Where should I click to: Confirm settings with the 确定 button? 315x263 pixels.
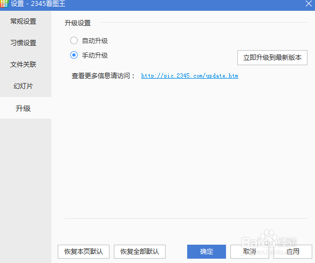pyautogui.click(x=207, y=252)
